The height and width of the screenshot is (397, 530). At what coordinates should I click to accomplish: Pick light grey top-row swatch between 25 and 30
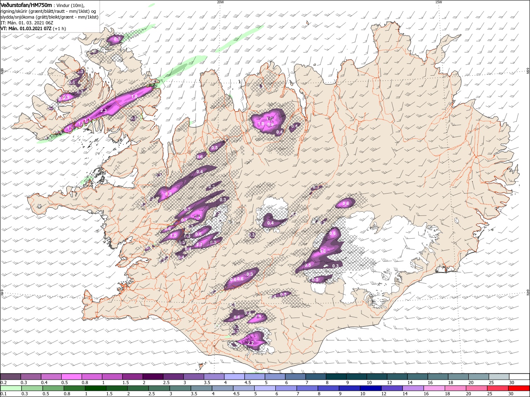499,376
